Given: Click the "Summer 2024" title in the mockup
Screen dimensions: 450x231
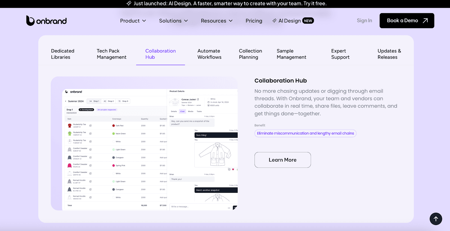Looking at the screenshot, I should point(76,101).
